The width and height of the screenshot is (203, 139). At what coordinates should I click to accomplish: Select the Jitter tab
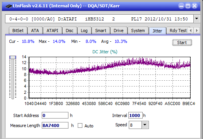coord(157,31)
